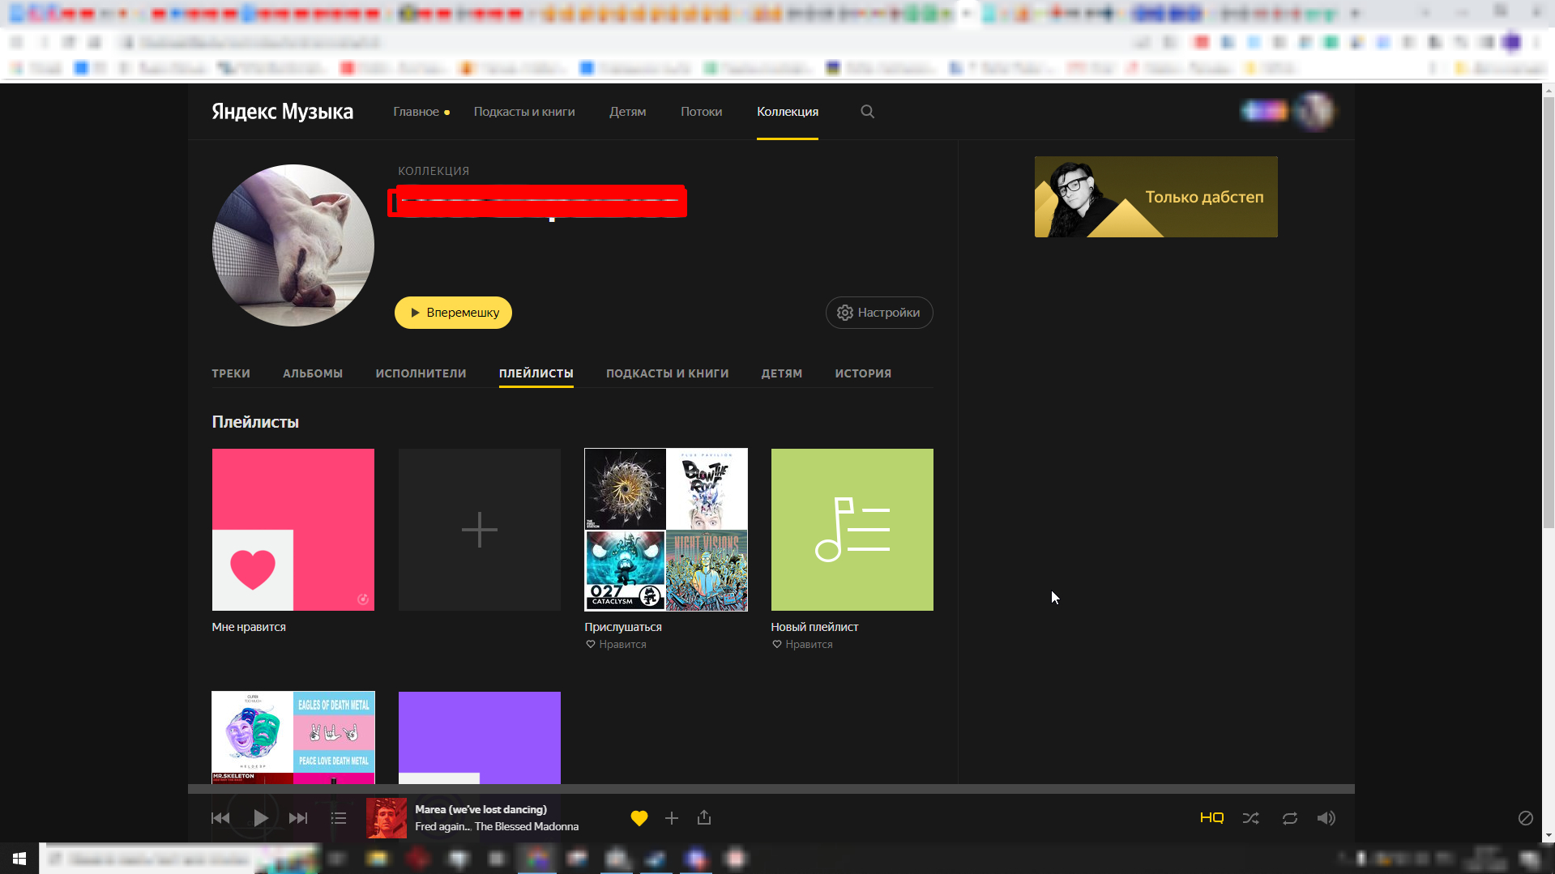Viewport: 1555px width, 874px height.
Task: Create a new playlist with the plus tile
Action: (x=480, y=530)
